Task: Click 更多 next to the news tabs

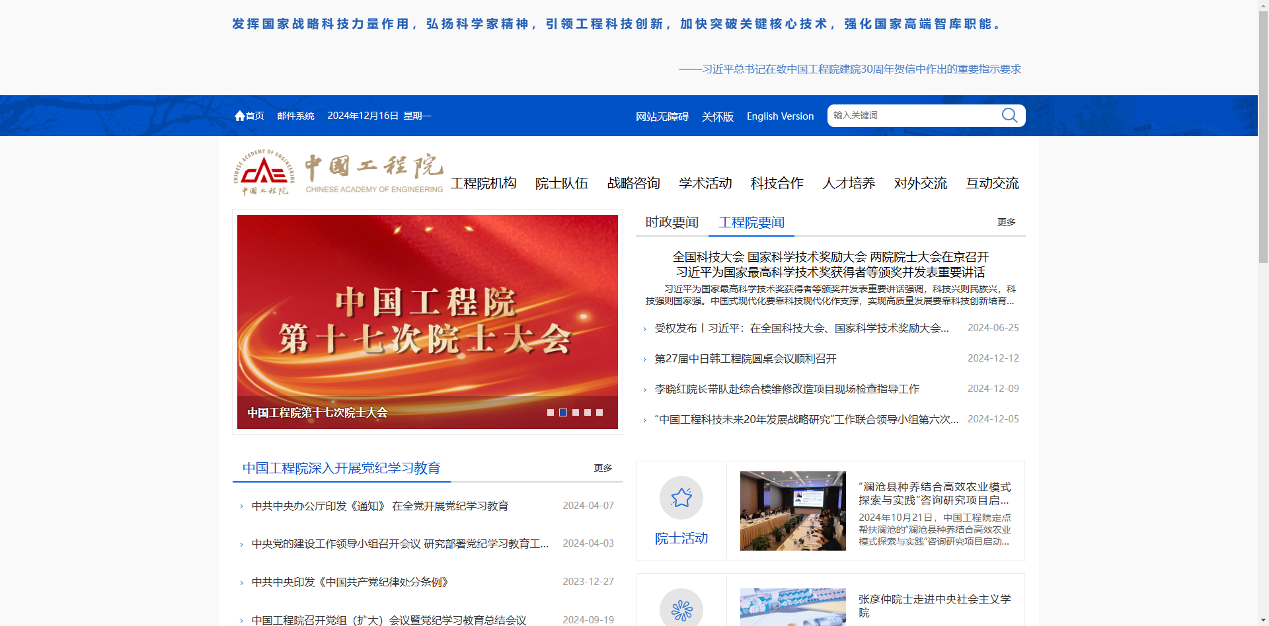Action: click(1006, 222)
